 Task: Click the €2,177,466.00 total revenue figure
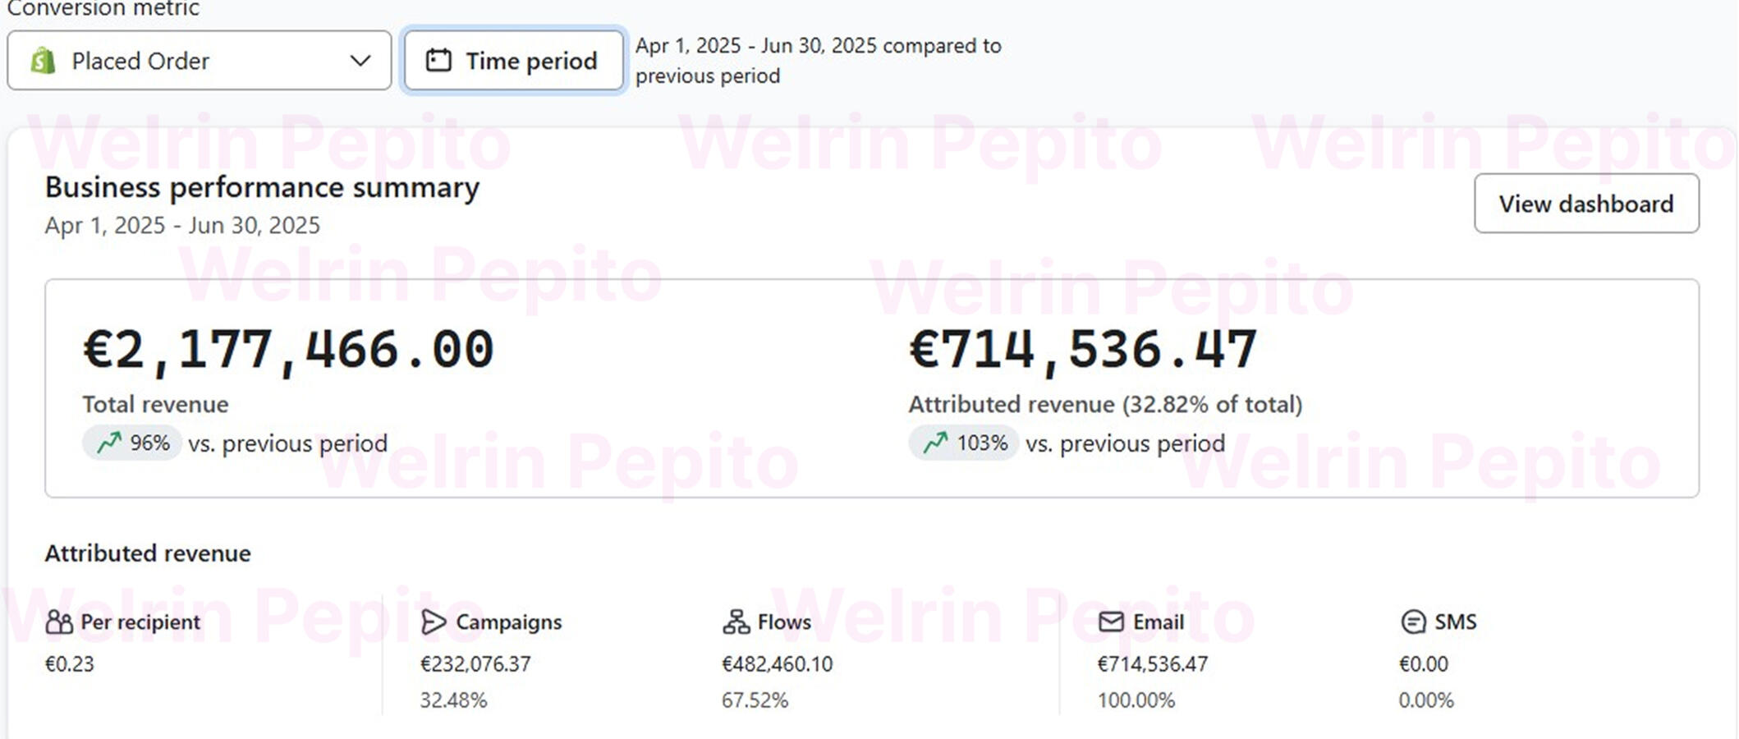288,350
